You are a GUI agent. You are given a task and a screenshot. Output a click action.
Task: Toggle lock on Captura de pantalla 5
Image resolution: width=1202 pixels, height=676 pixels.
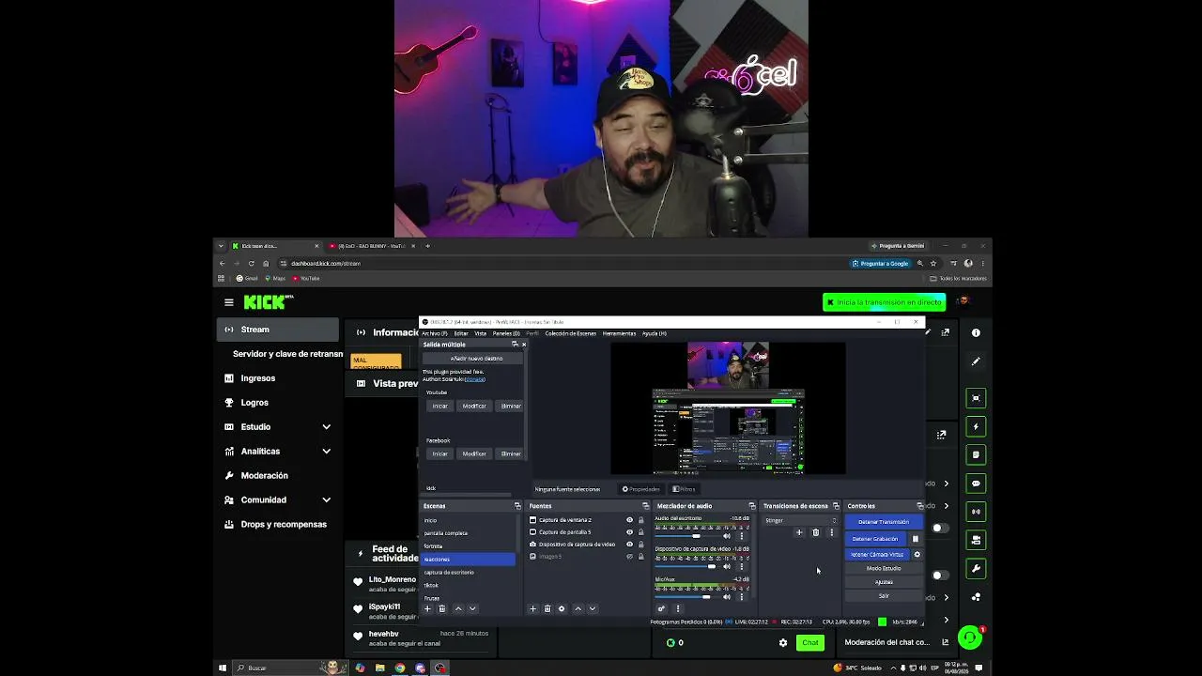point(641,532)
